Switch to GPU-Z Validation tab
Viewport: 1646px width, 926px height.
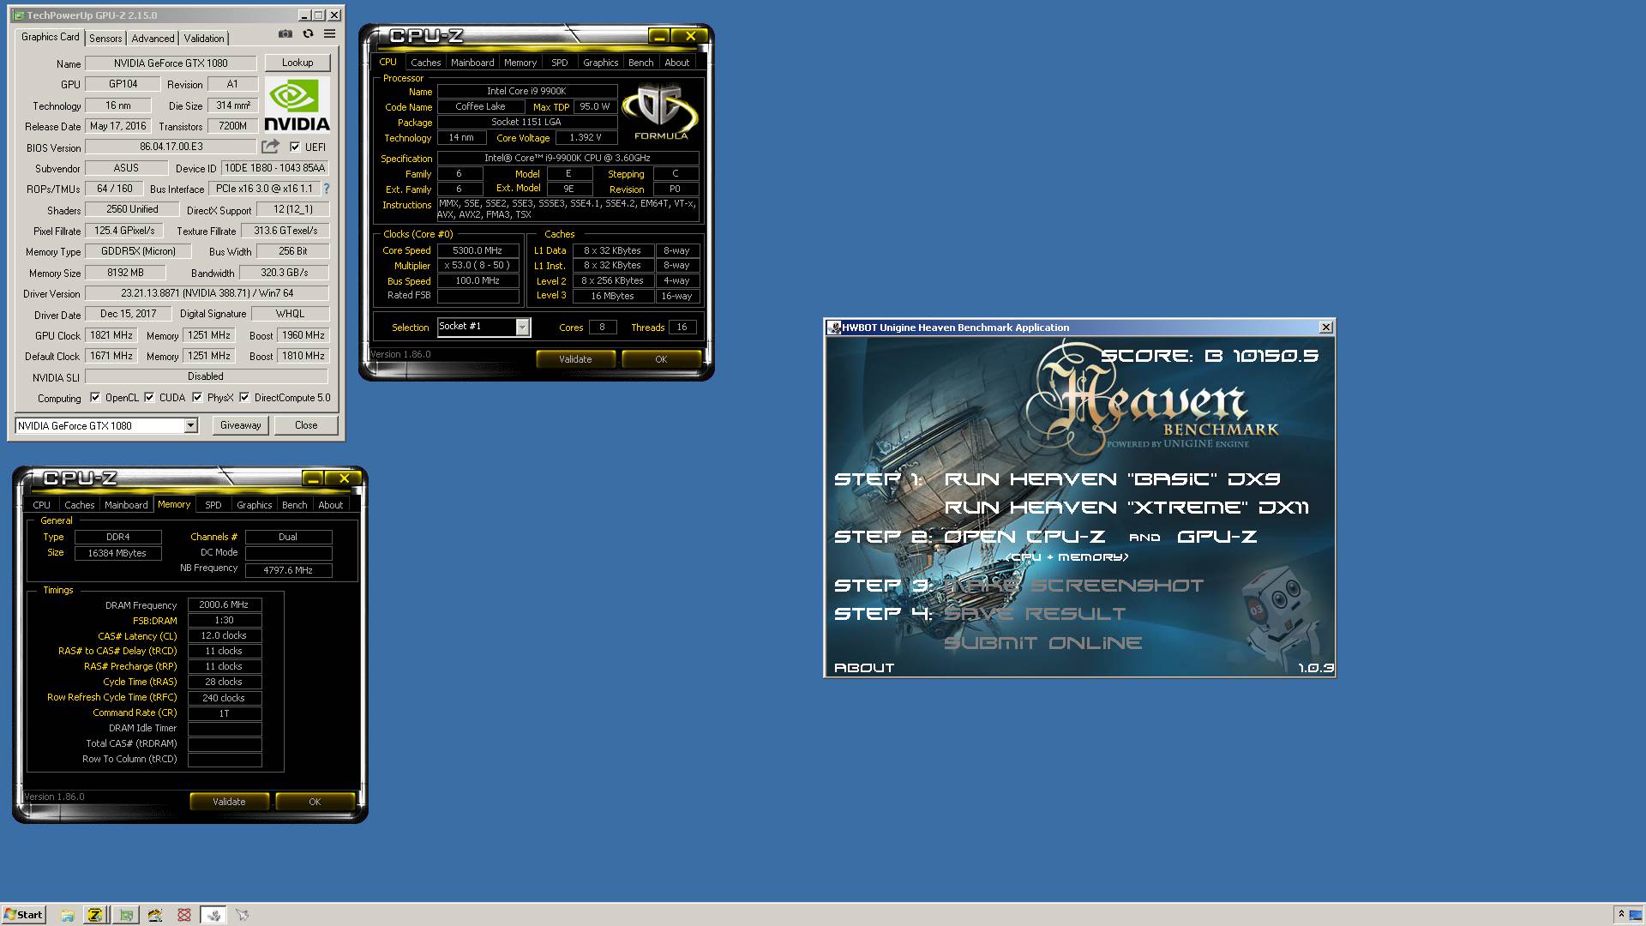204,38
